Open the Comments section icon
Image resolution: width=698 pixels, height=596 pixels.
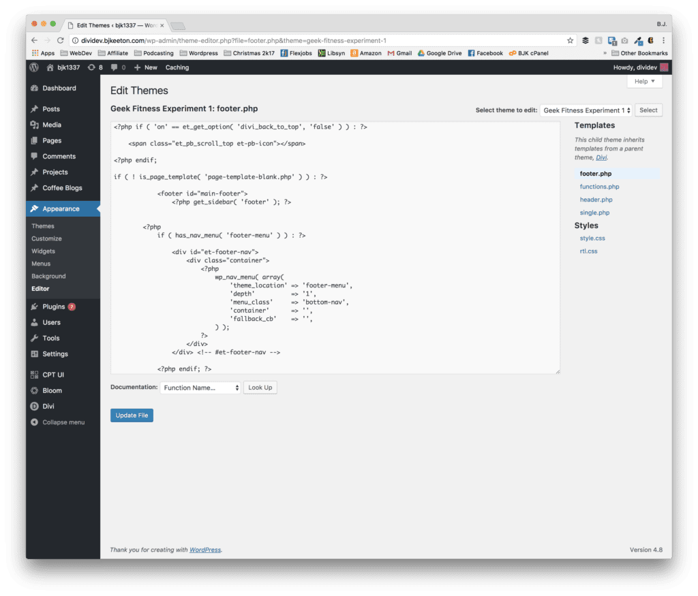pos(35,156)
